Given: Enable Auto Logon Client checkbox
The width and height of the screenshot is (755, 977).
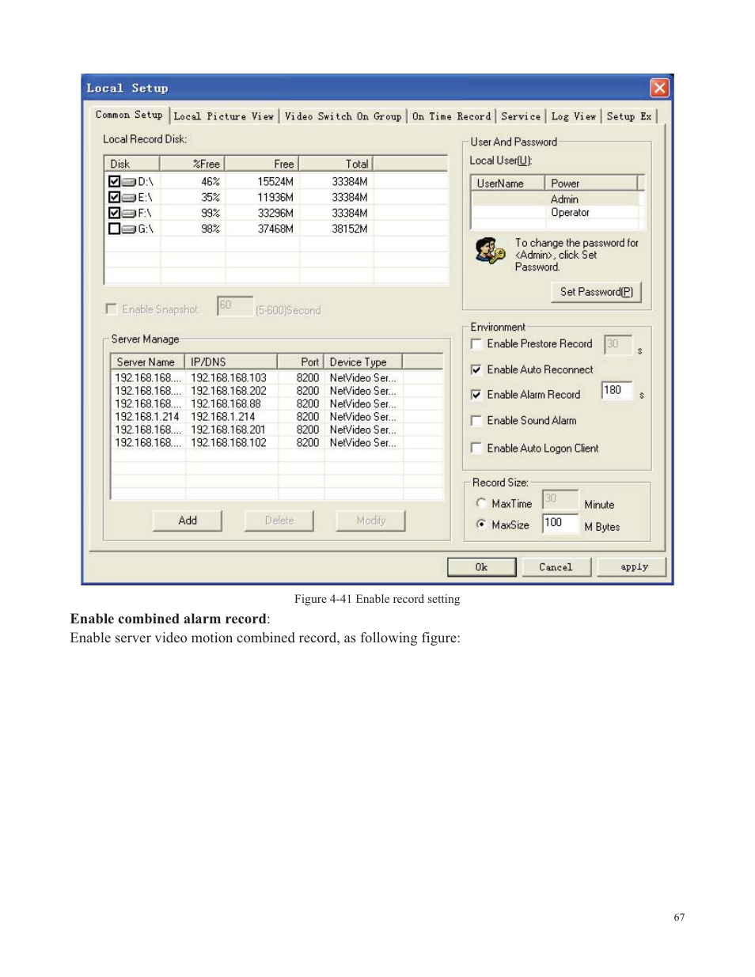Looking at the screenshot, I should pyautogui.click(x=476, y=449).
